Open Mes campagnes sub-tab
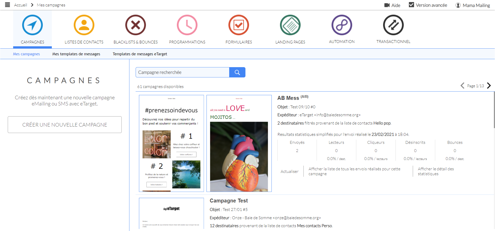 click(27, 54)
